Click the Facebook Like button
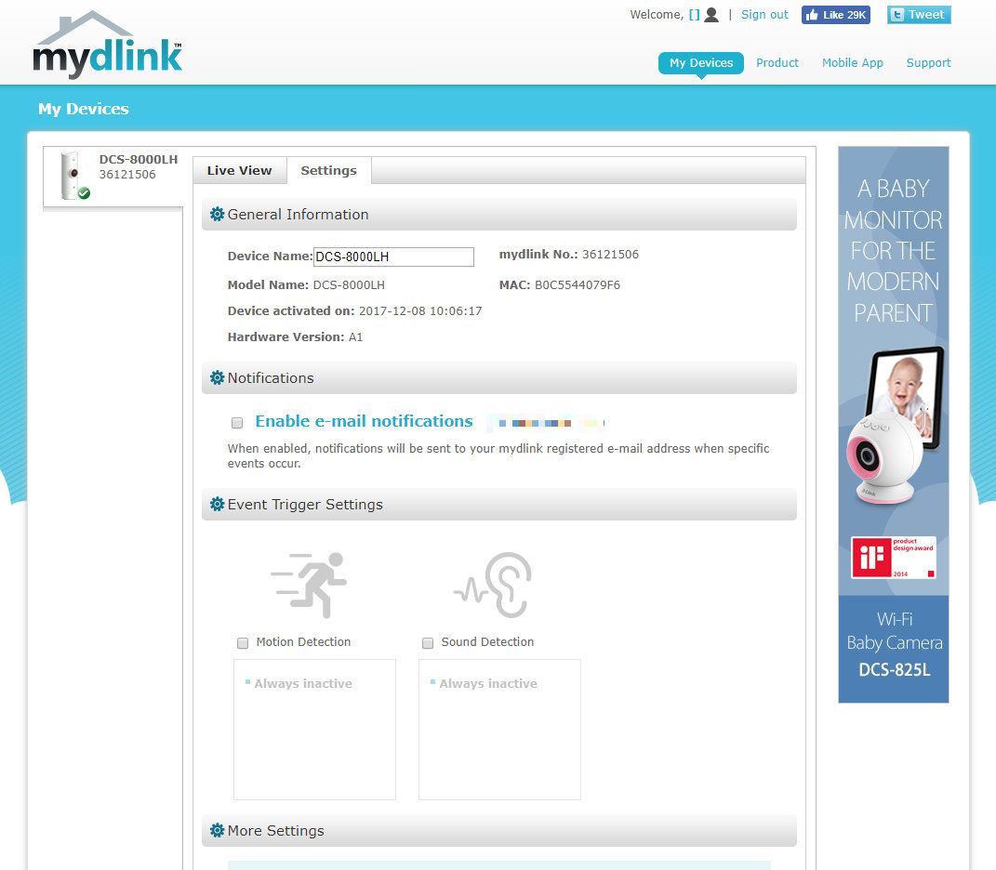The width and height of the screenshot is (996, 870). click(836, 15)
